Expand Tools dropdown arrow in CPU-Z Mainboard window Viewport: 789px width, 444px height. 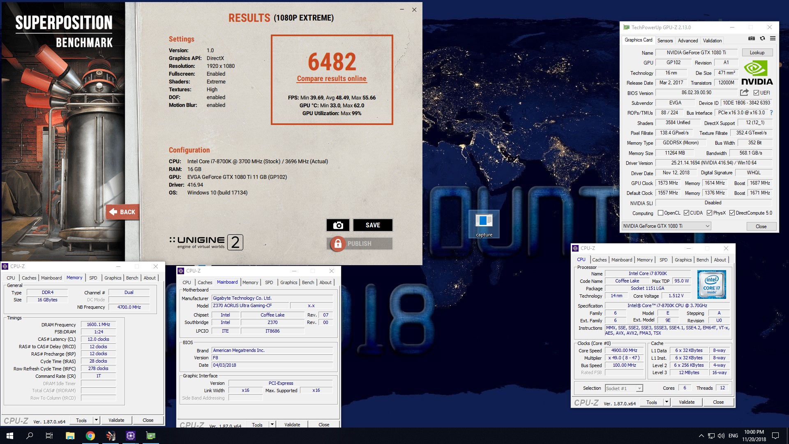tap(272, 425)
